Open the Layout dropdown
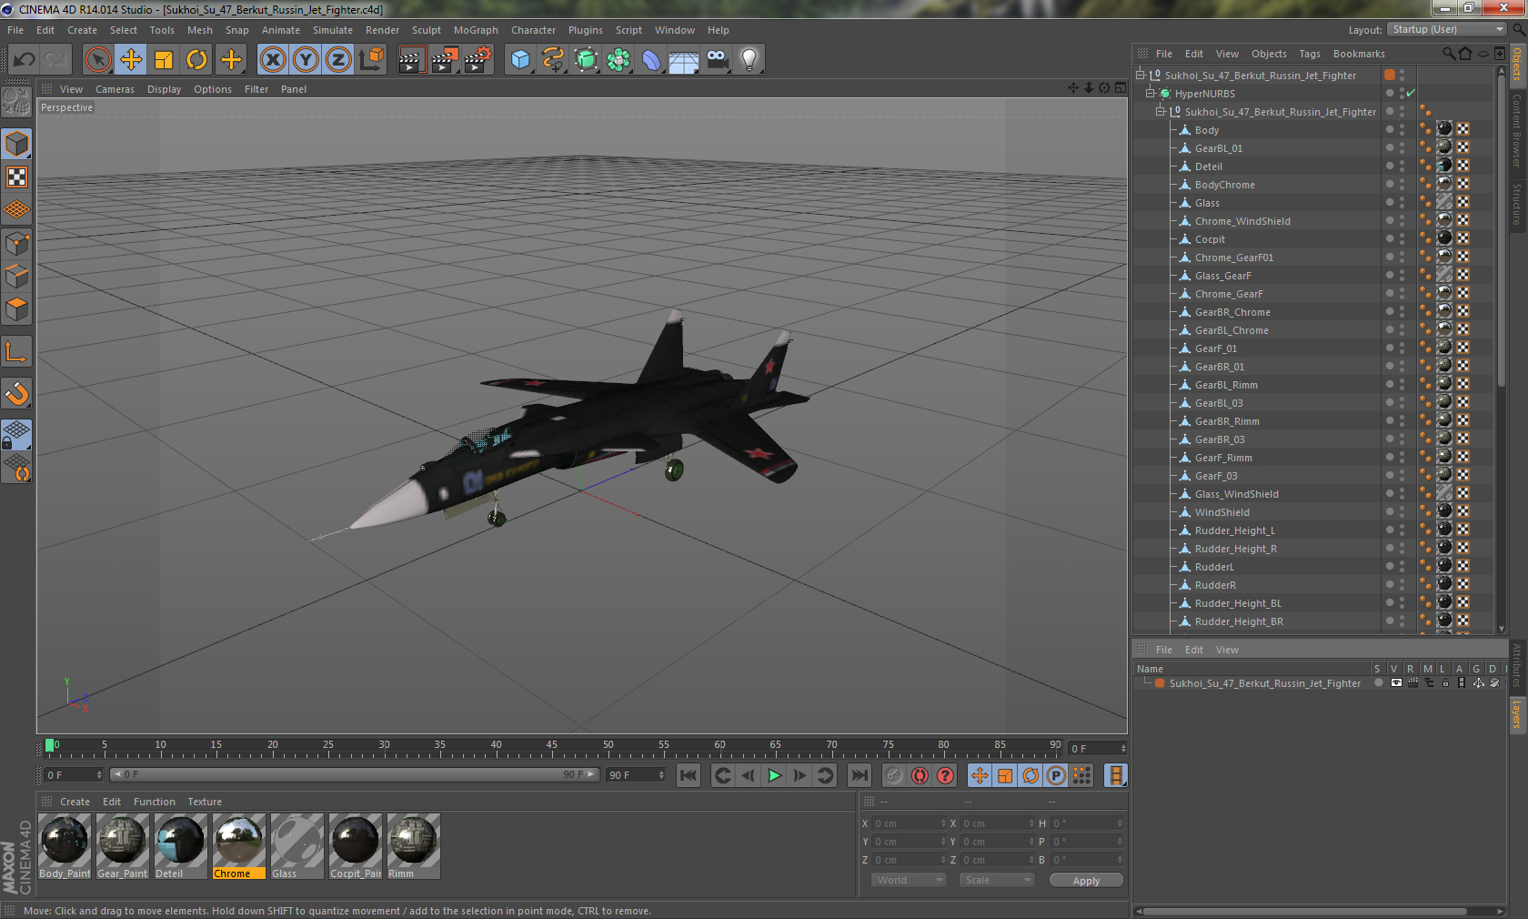Viewport: 1528px width, 919px height. point(1448,30)
